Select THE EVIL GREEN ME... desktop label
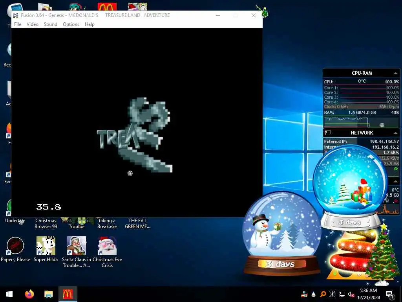 [x=138, y=223]
